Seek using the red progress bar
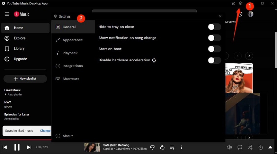The width and height of the screenshot is (277, 154). (x=26, y=140)
